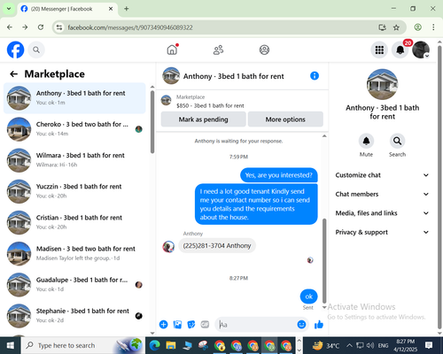The image size is (443, 354).
Task: Open the Friends icon in top navigation
Action: pyautogui.click(x=218, y=50)
